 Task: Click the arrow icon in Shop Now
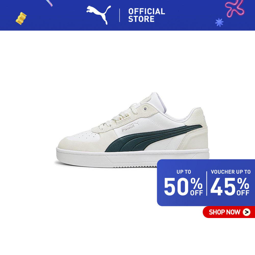click(247, 212)
